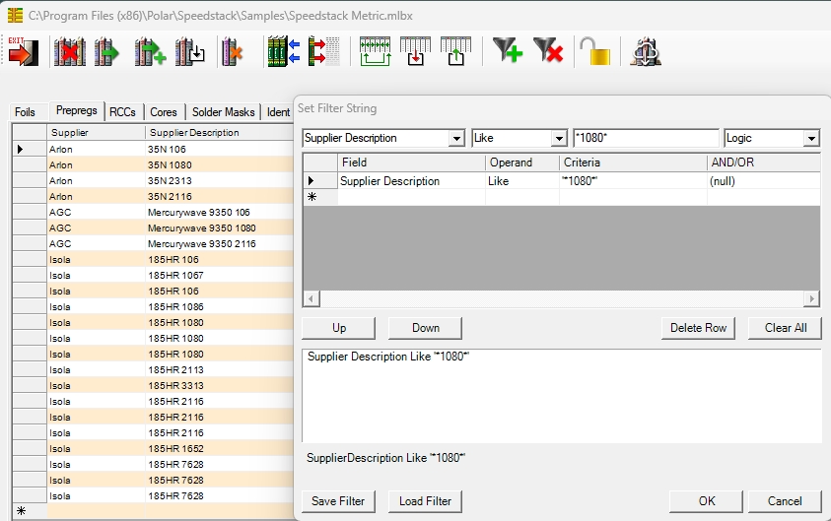831x521 pixels.
Task: Open the Cores tab
Action: pyautogui.click(x=164, y=112)
